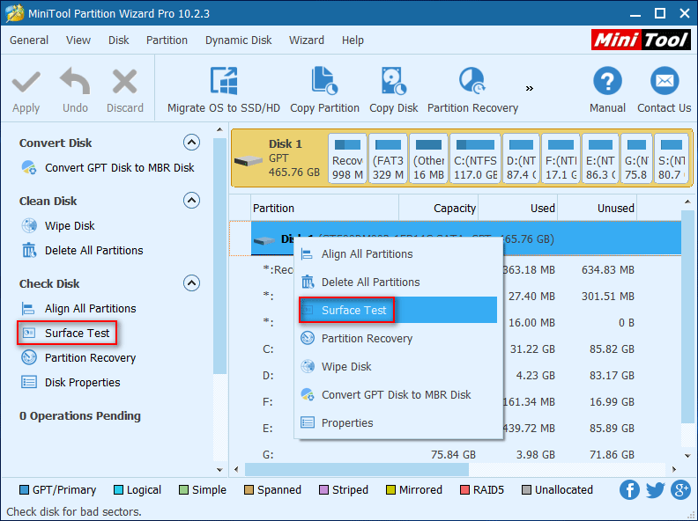The image size is (698, 521).
Task: Click Delete All Partitions in the sidebar
Action: [82, 250]
